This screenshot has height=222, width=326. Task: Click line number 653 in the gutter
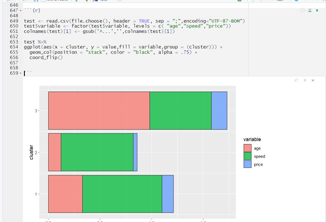[x=14, y=42]
